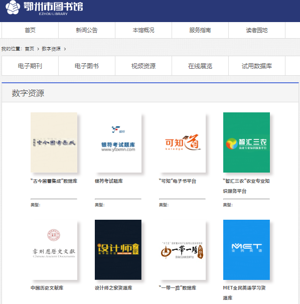
Task: Click the Ezhou Library logo
Action: [44, 8]
